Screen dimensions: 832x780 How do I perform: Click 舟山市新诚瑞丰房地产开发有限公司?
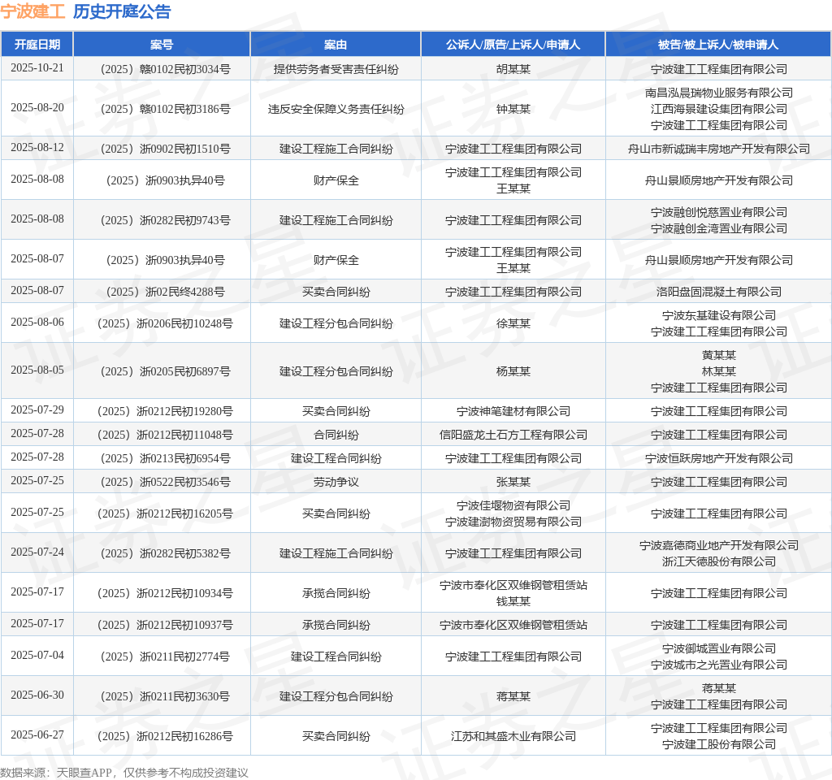[x=719, y=149]
